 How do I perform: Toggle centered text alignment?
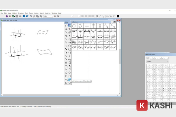click(x=86, y=16)
